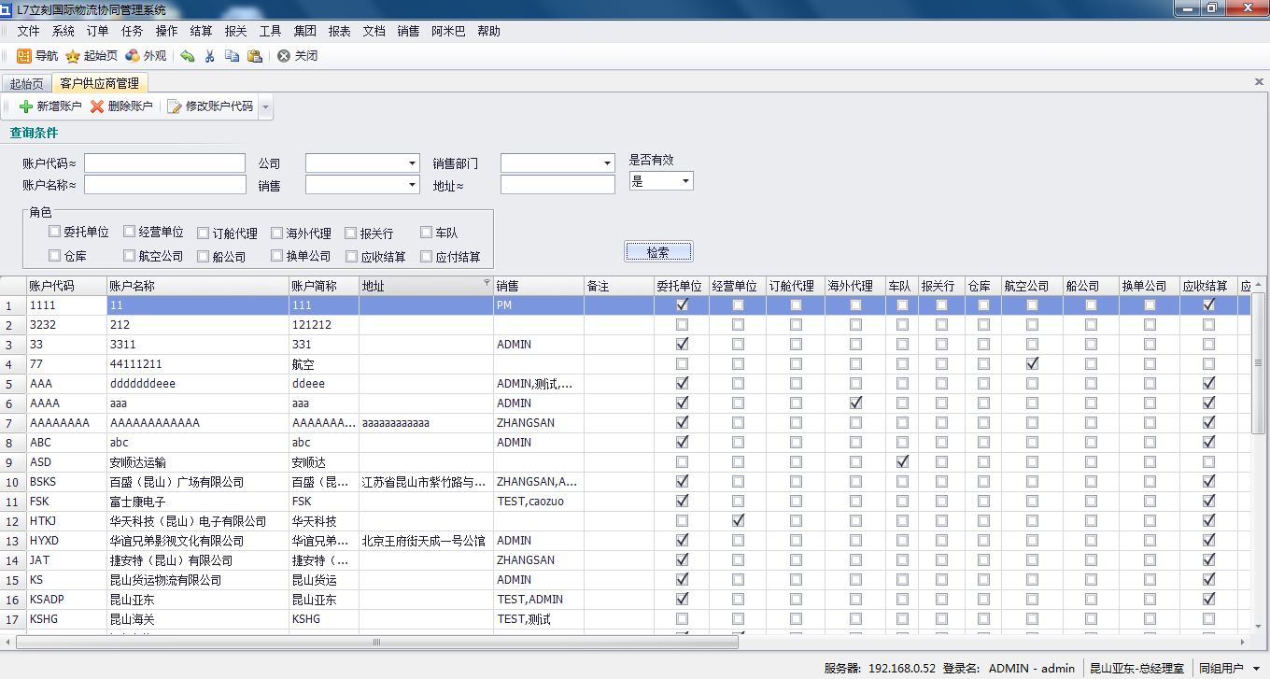Click the 昆山亚东-总经理室 status bar entry

click(1137, 669)
